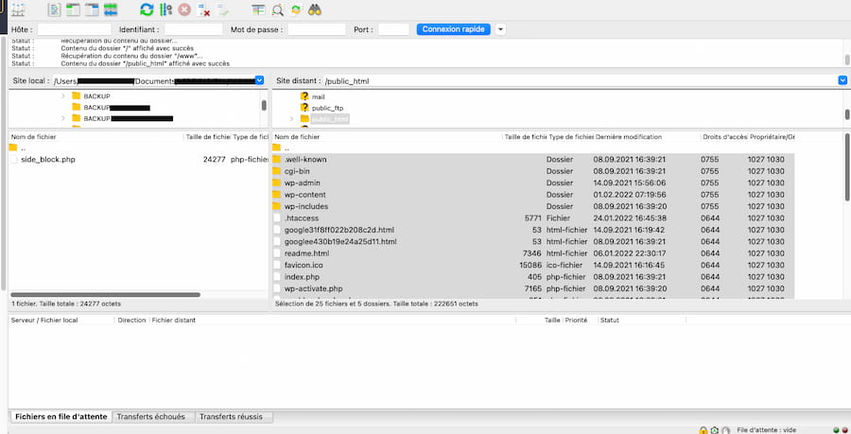Screen dimensions: 851x434
Task: Toggle synchronized browsing icon
Action: coord(296,9)
